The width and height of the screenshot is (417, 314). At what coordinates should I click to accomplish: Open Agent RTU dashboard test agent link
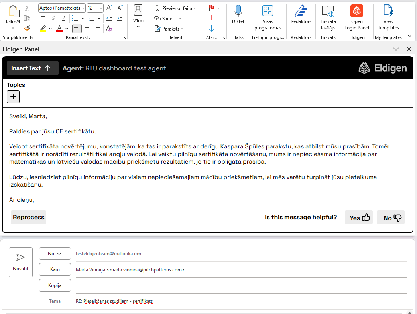tap(114, 68)
